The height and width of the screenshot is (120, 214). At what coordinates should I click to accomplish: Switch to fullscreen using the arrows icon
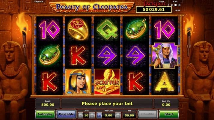click(x=179, y=5)
